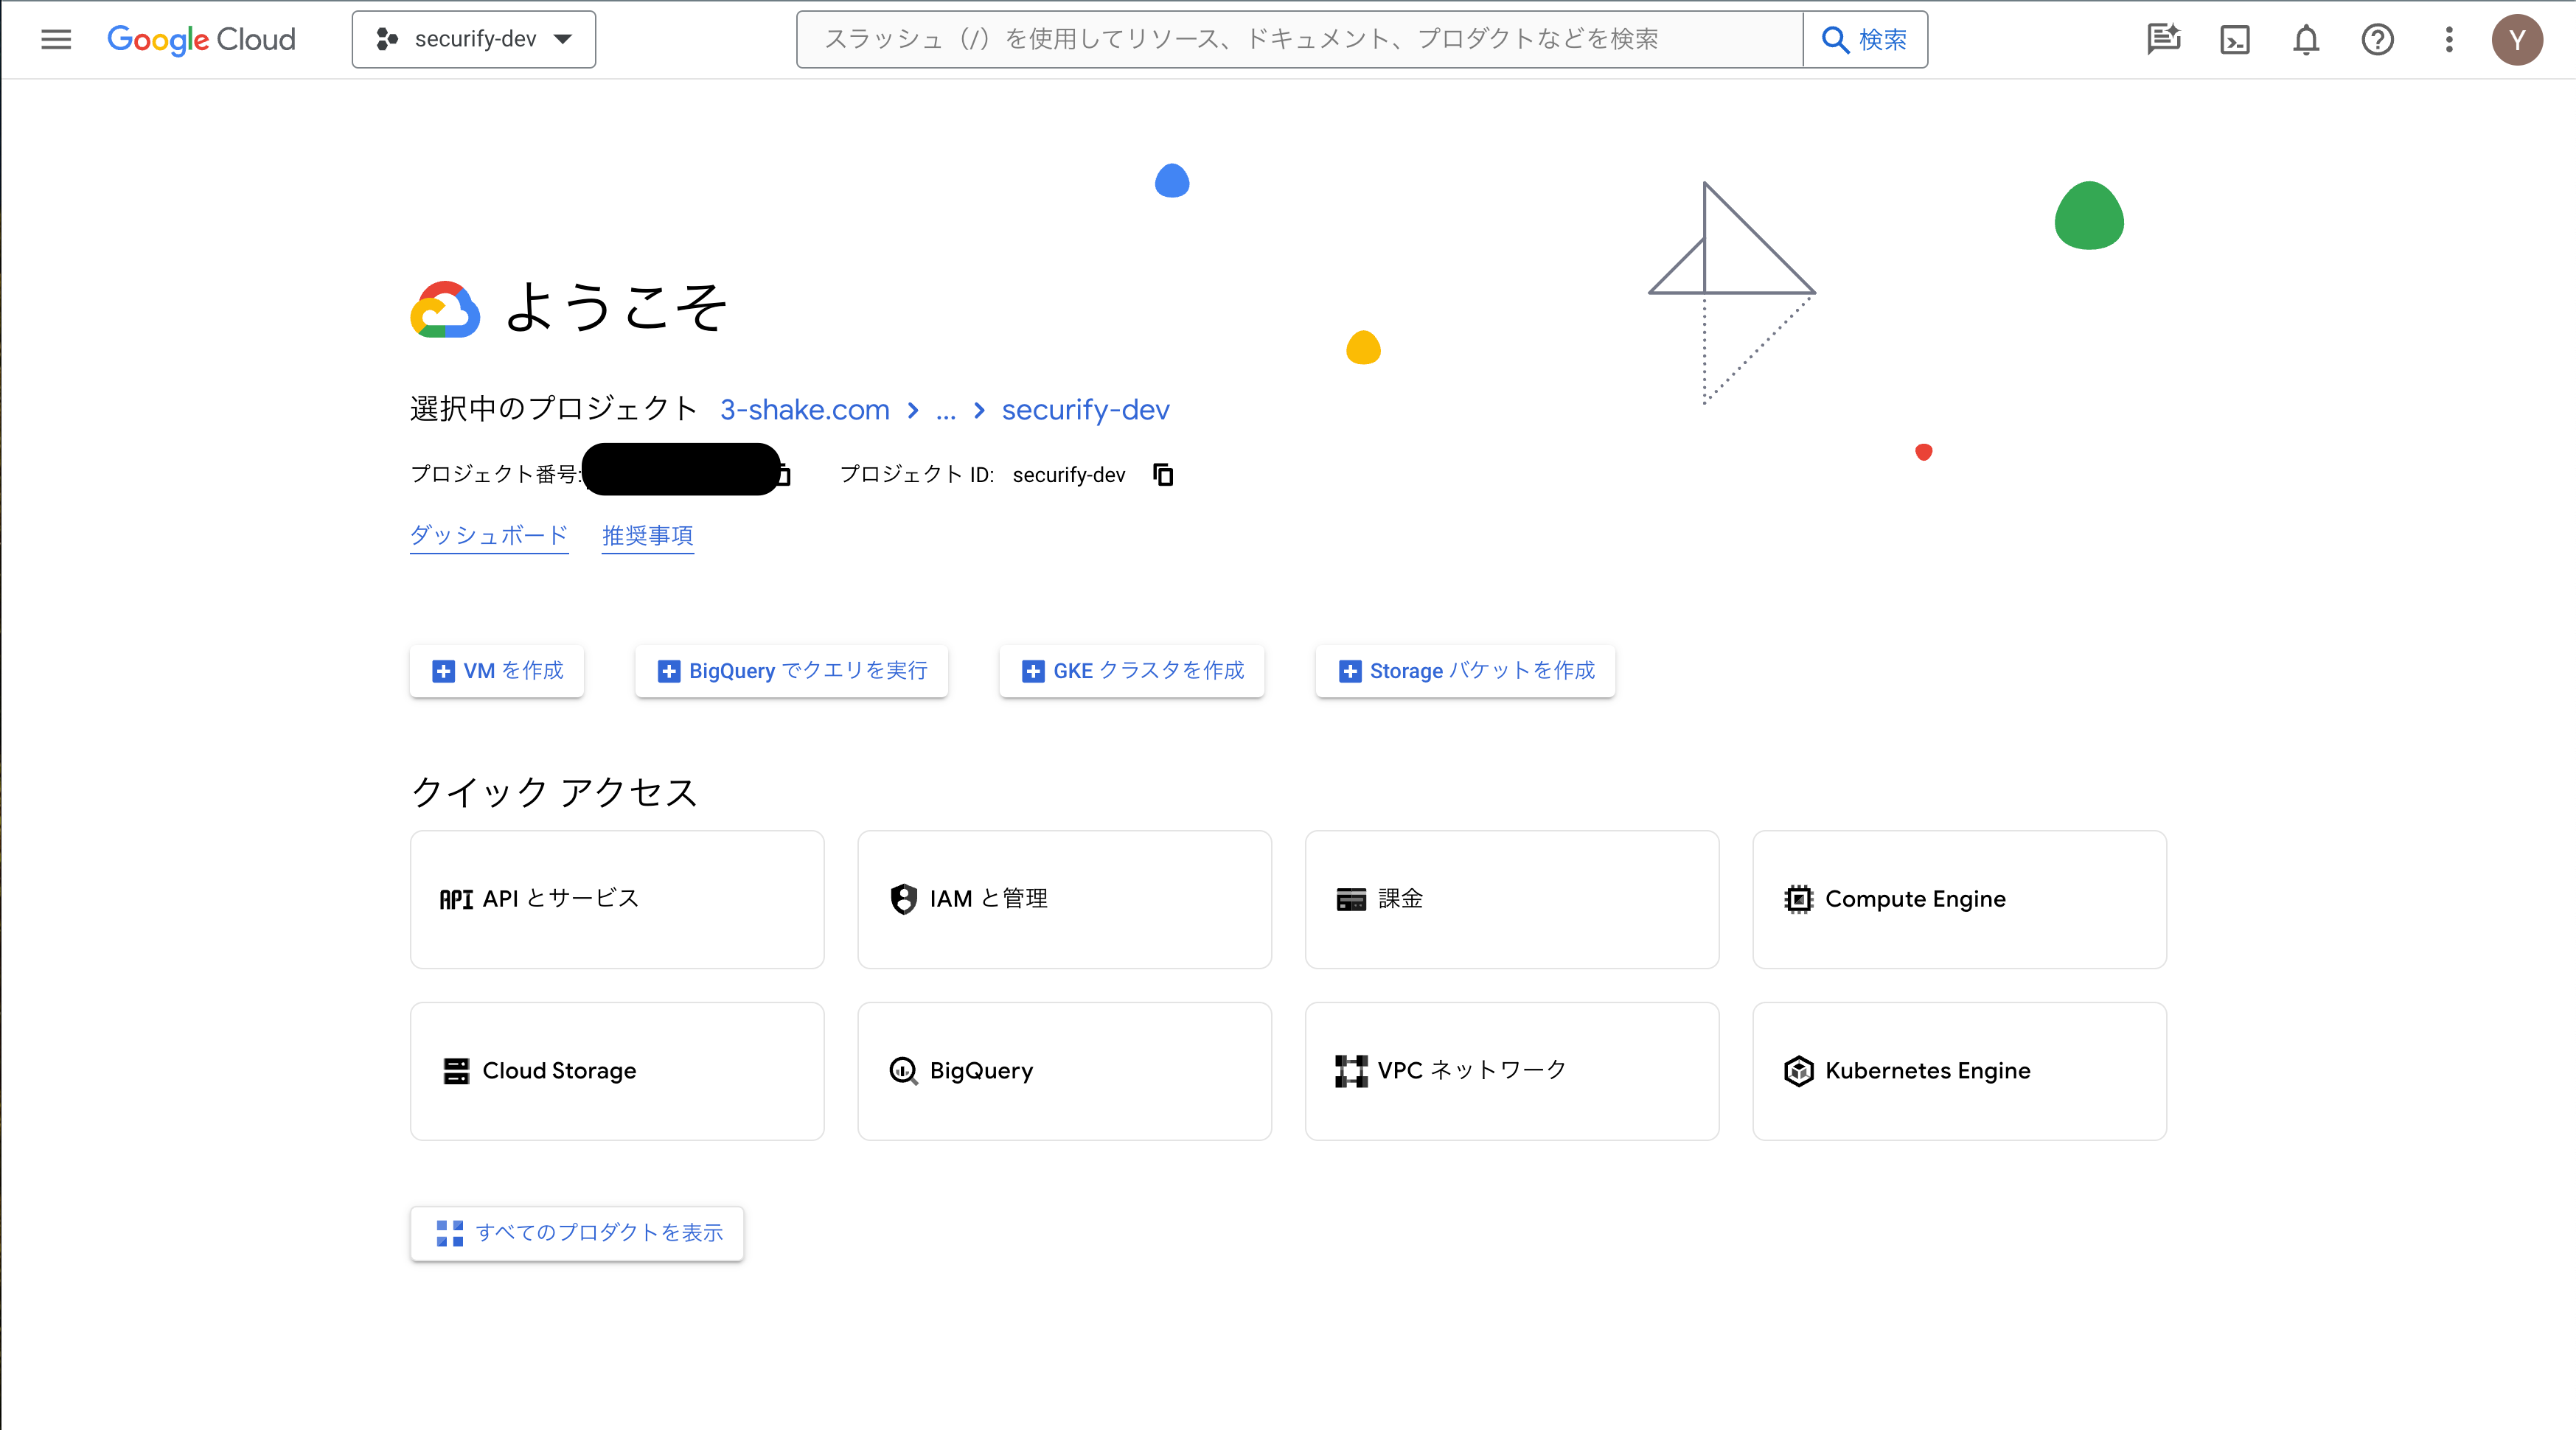2576x1430 pixels.
Task: Open the Compute Engine card
Action: [1959, 899]
